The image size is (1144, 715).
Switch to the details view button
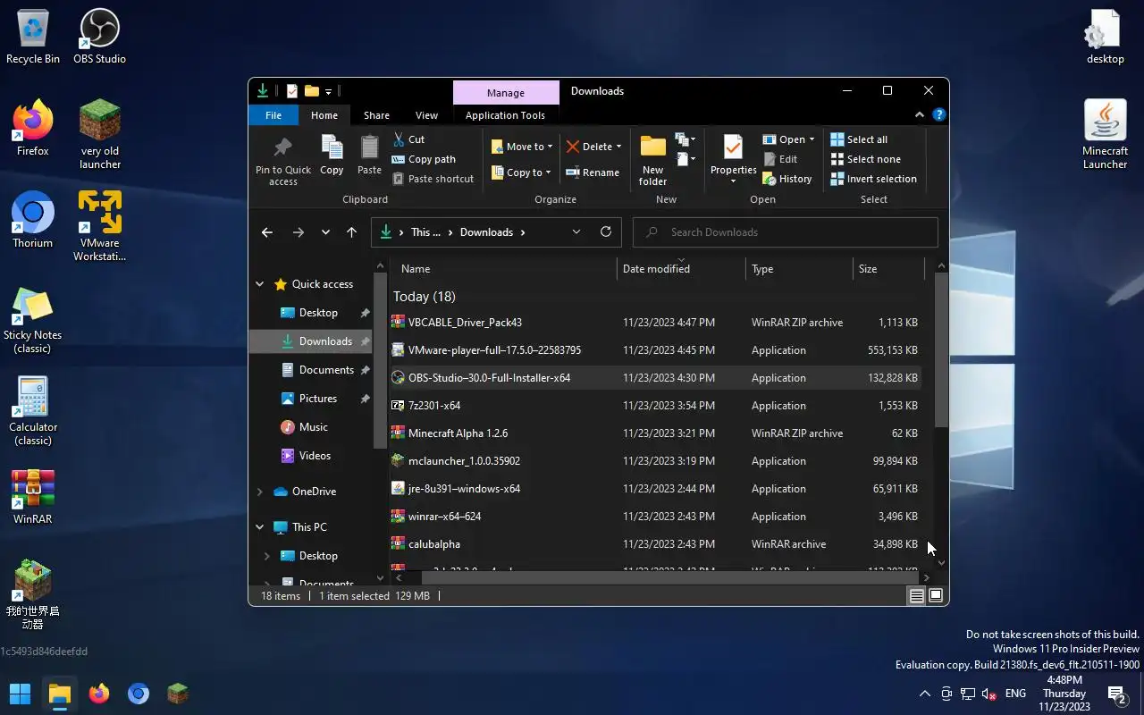click(x=916, y=596)
